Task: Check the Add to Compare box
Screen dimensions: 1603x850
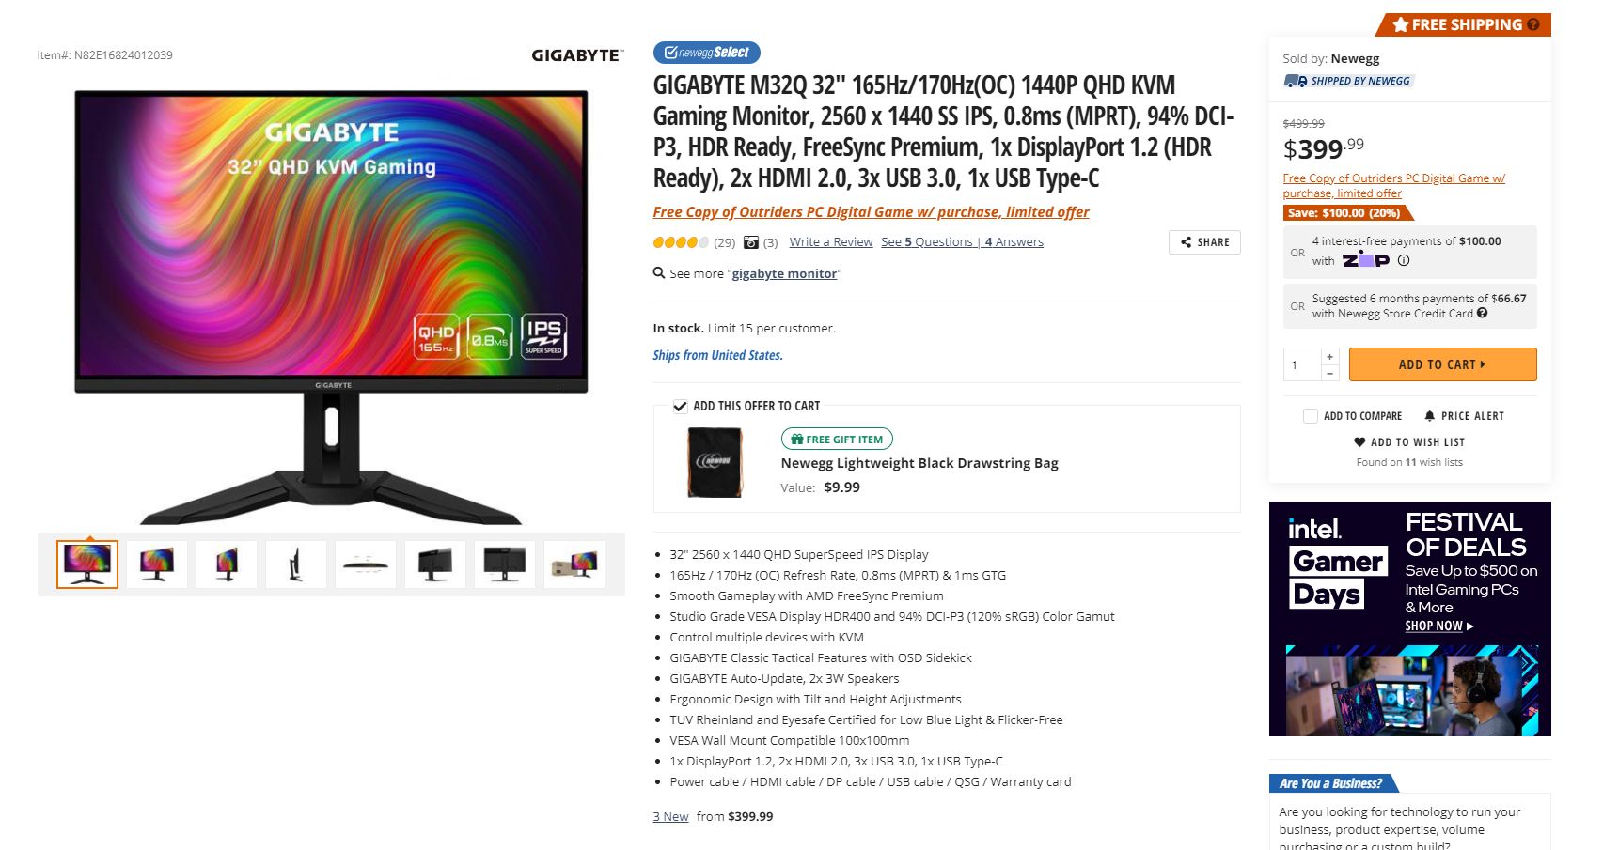Action: pyautogui.click(x=1310, y=416)
